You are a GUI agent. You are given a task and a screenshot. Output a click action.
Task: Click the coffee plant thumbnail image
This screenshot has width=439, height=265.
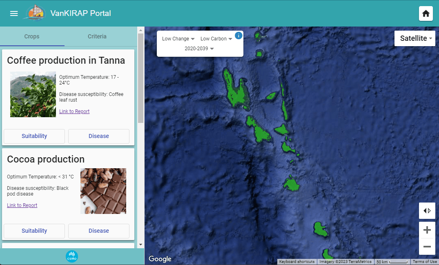(x=33, y=94)
